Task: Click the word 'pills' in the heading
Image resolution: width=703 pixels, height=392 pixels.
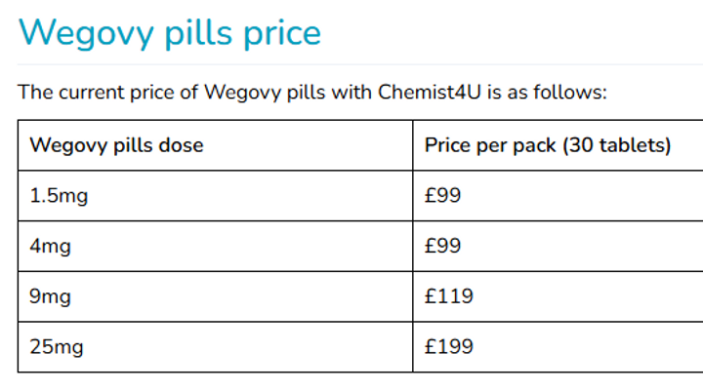Action: tap(198, 33)
